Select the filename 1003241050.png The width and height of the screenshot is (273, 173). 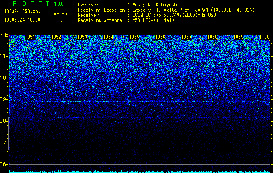coord(23,11)
